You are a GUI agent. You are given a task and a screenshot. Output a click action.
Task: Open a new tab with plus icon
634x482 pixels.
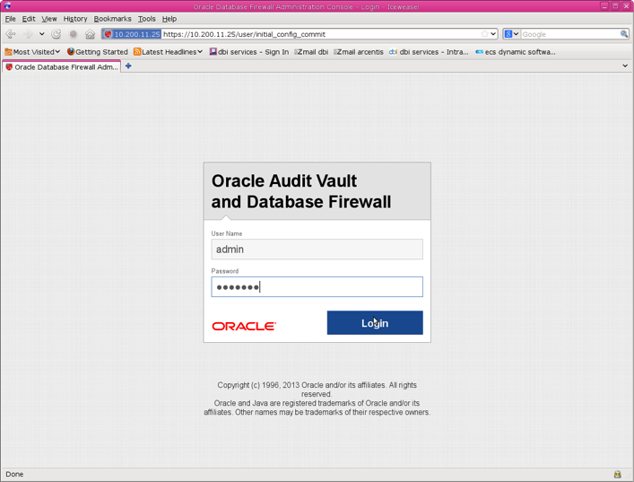[x=128, y=66]
